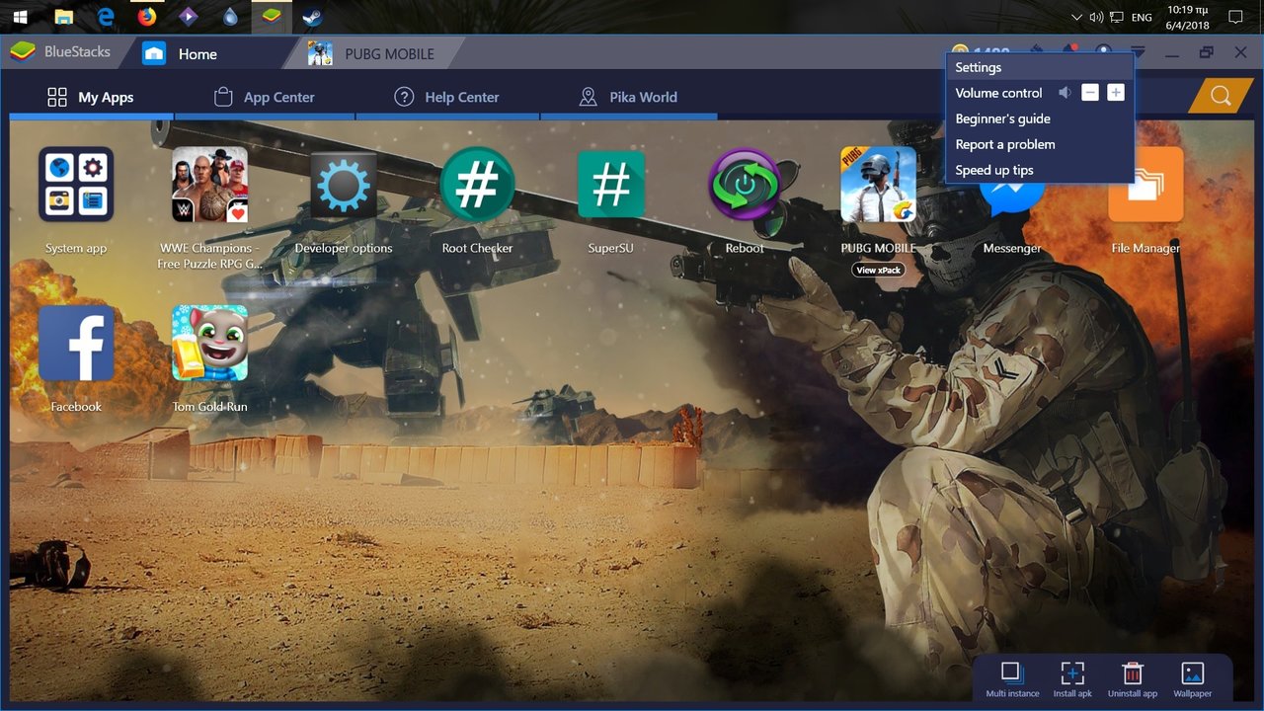Open Firefox from Windows taskbar

tap(147, 17)
